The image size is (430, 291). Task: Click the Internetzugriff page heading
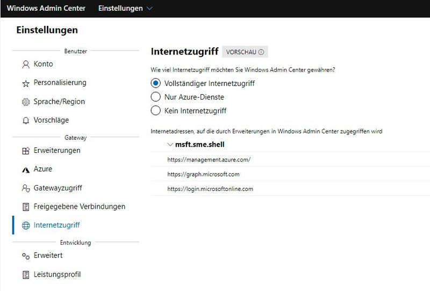coord(184,51)
